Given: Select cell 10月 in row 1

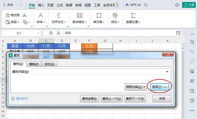Looking at the screenshot, I should pos(30,46).
